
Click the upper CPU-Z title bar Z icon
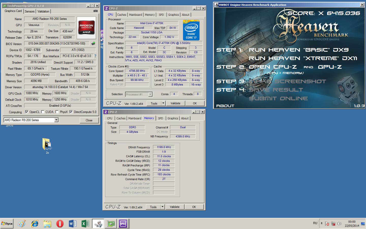[106, 8]
